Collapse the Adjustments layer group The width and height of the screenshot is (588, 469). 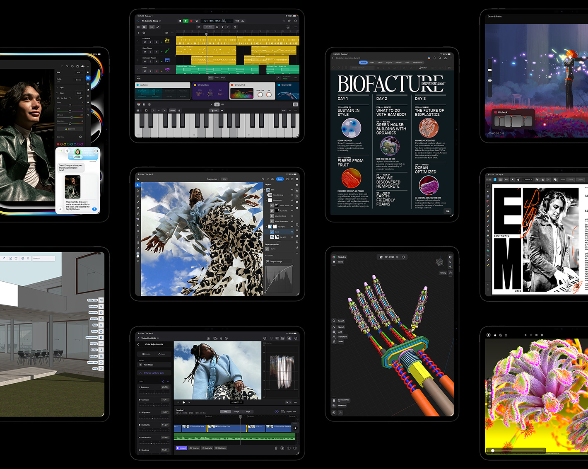tap(266, 200)
